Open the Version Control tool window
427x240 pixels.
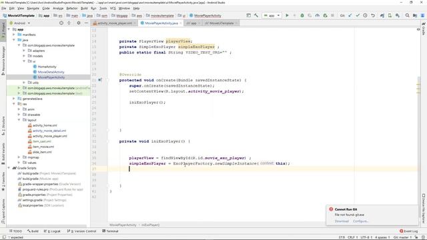click(81, 231)
